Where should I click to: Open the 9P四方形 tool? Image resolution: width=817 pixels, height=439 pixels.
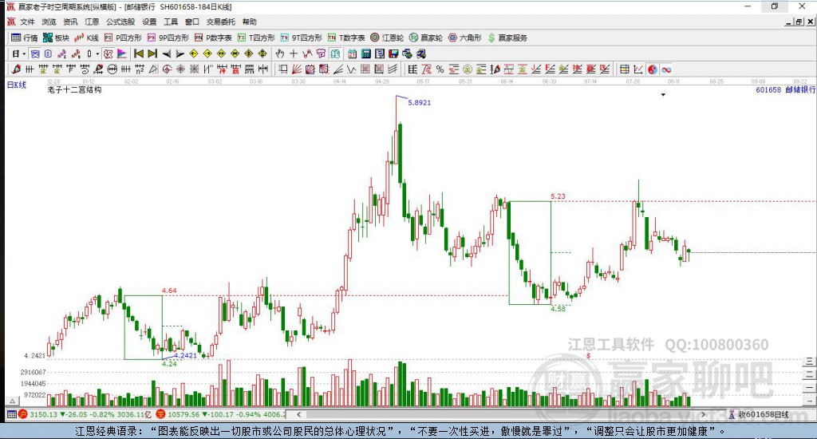click(x=168, y=38)
